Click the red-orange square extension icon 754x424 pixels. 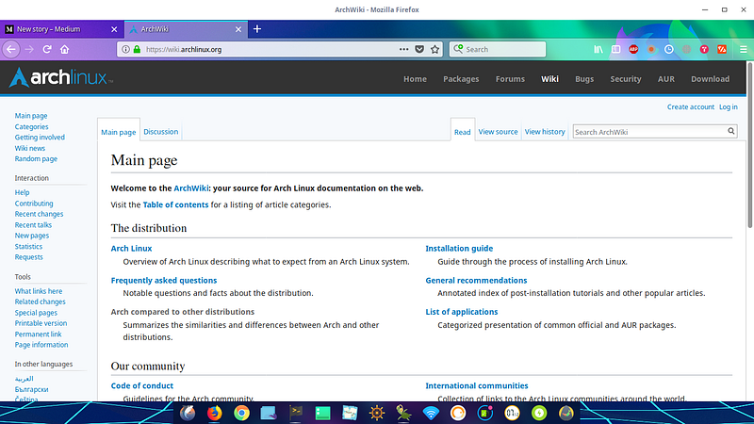tap(722, 49)
